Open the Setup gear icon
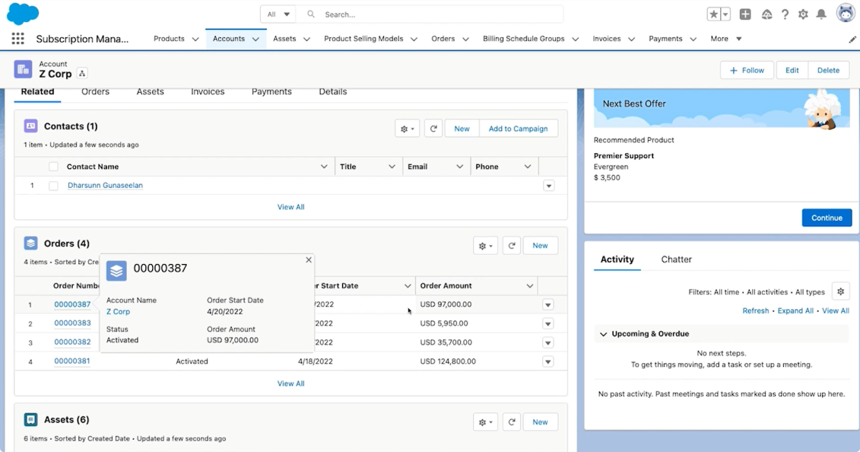 point(803,14)
